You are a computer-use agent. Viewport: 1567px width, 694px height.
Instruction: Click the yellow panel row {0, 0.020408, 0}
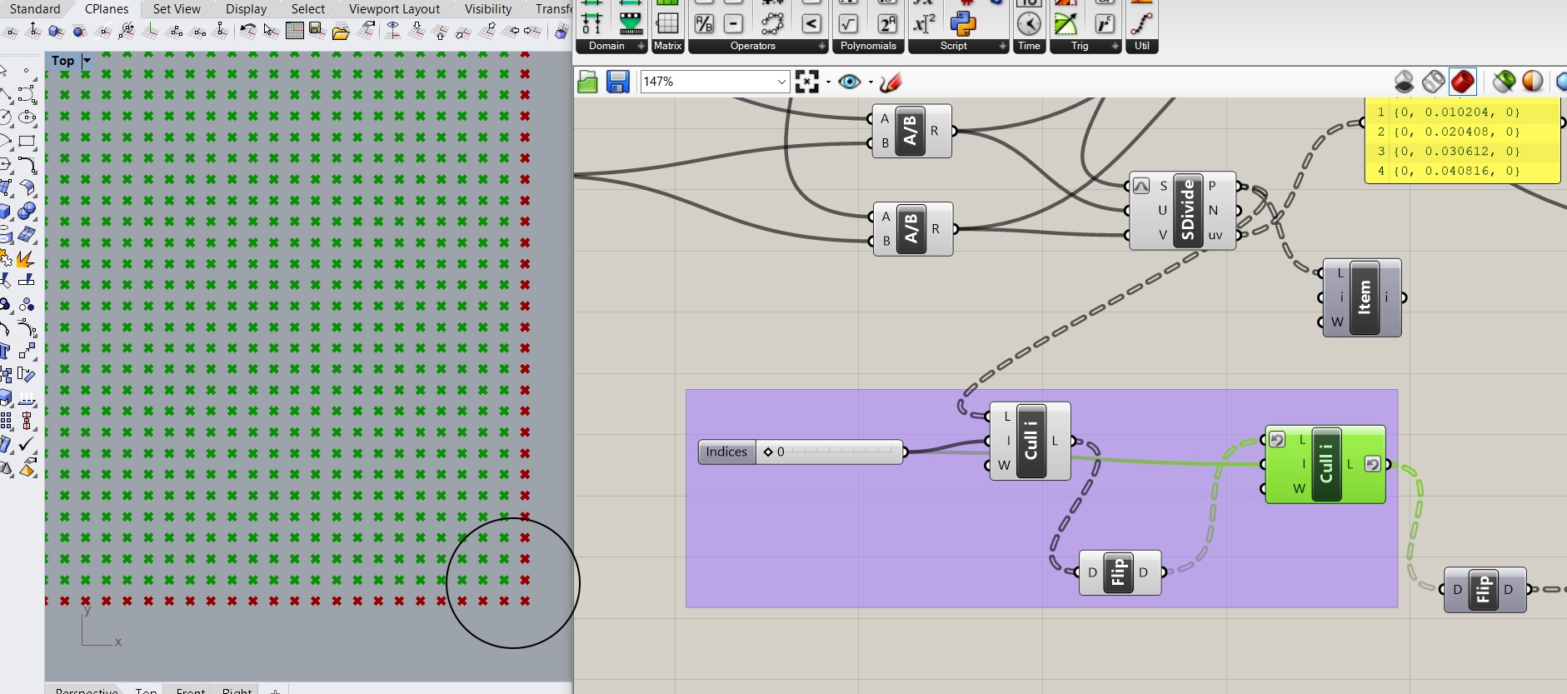(1462, 132)
